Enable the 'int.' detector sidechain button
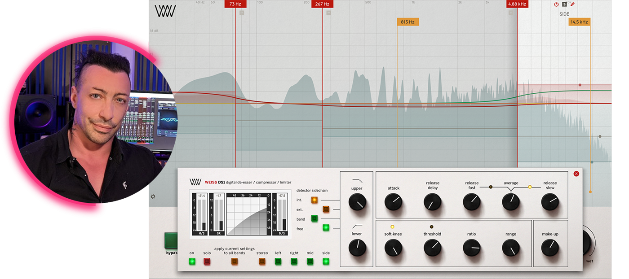The width and height of the screenshot is (629, 279). [314, 200]
